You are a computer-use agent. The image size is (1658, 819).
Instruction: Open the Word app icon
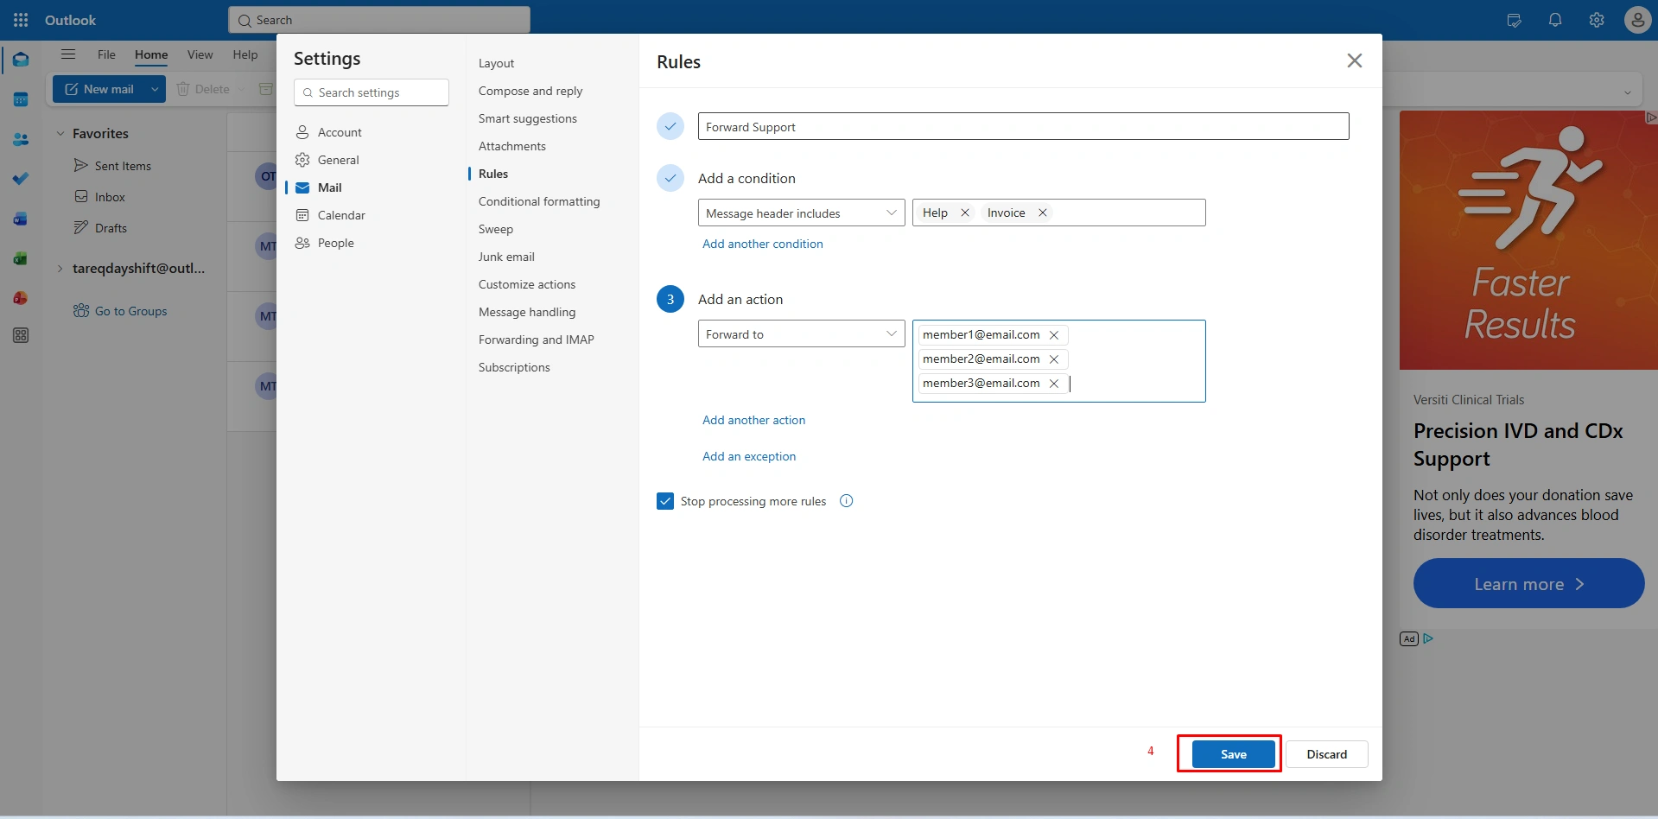(x=21, y=219)
